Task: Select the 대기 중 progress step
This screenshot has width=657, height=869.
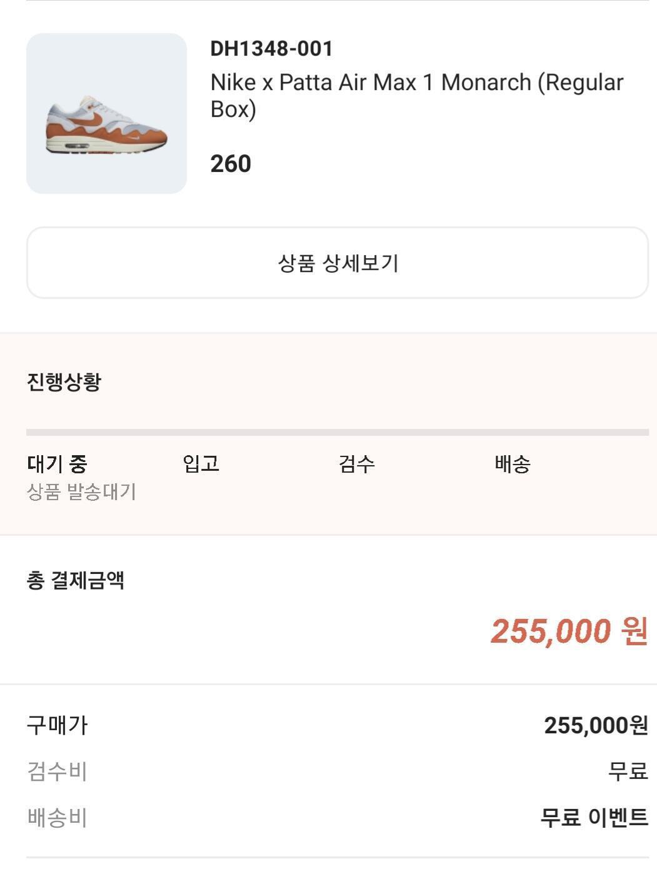Action: [57, 464]
